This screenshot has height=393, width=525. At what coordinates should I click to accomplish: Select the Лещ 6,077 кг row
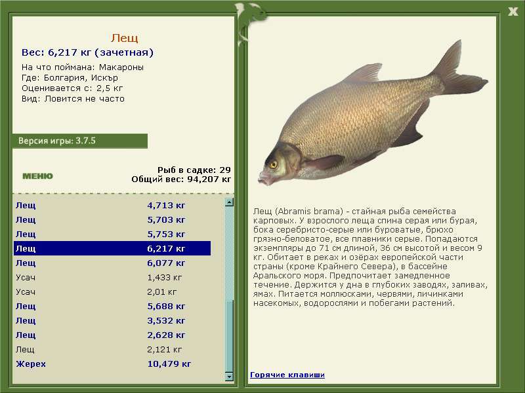(x=112, y=263)
